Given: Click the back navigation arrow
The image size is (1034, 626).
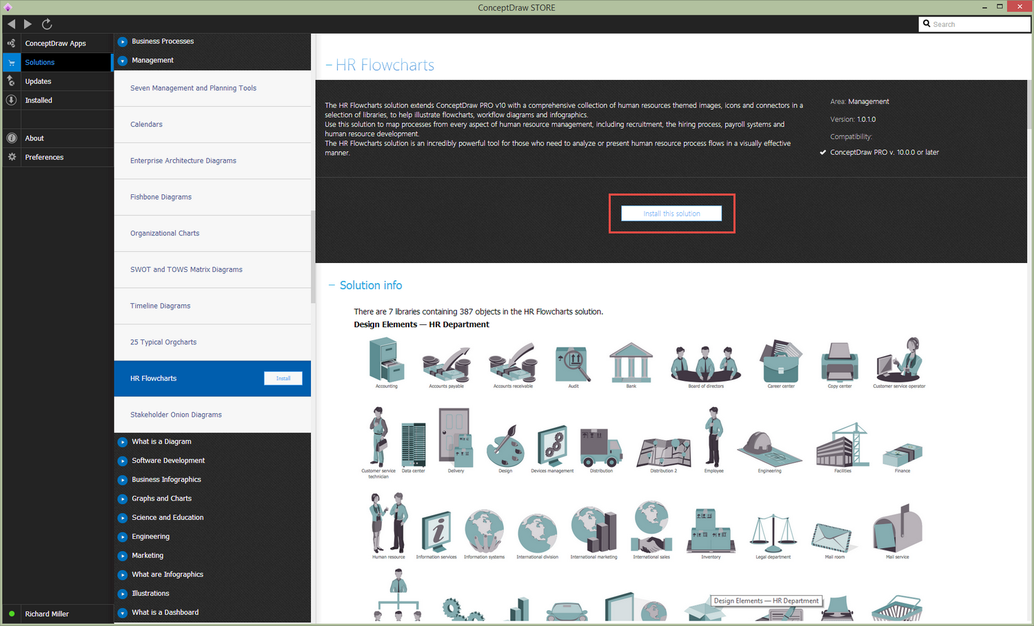Looking at the screenshot, I should (11, 24).
